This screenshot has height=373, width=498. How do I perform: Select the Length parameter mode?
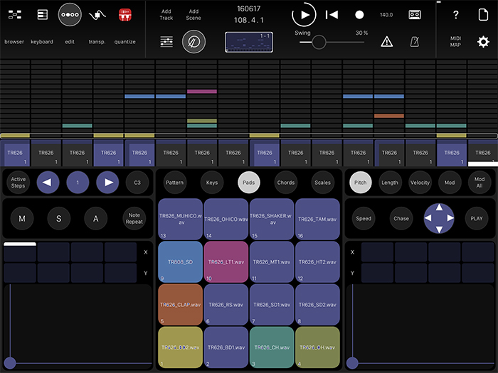pos(390,183)
